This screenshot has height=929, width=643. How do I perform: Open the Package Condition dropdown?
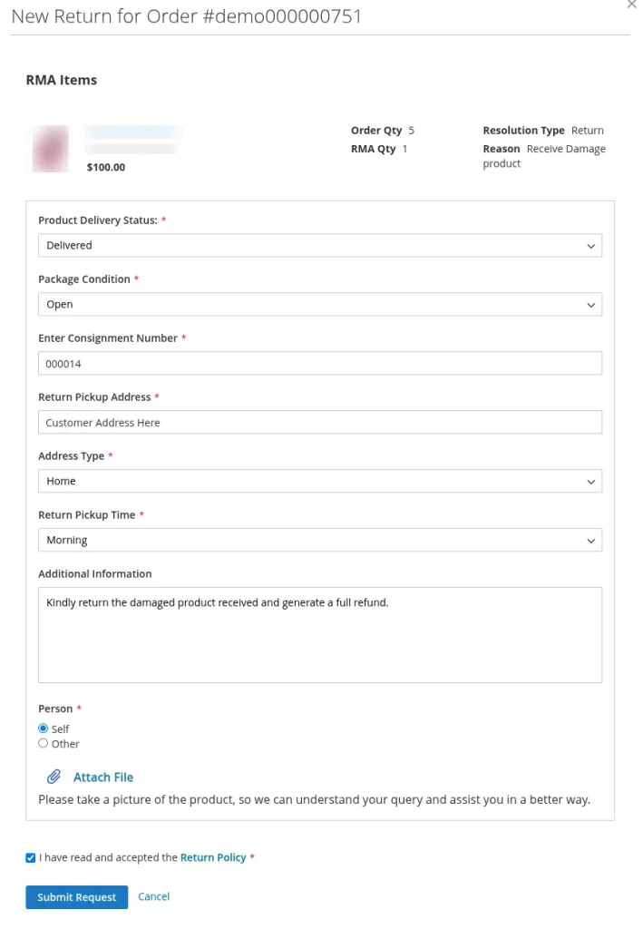pyautogui.click(x=320, y=304)
